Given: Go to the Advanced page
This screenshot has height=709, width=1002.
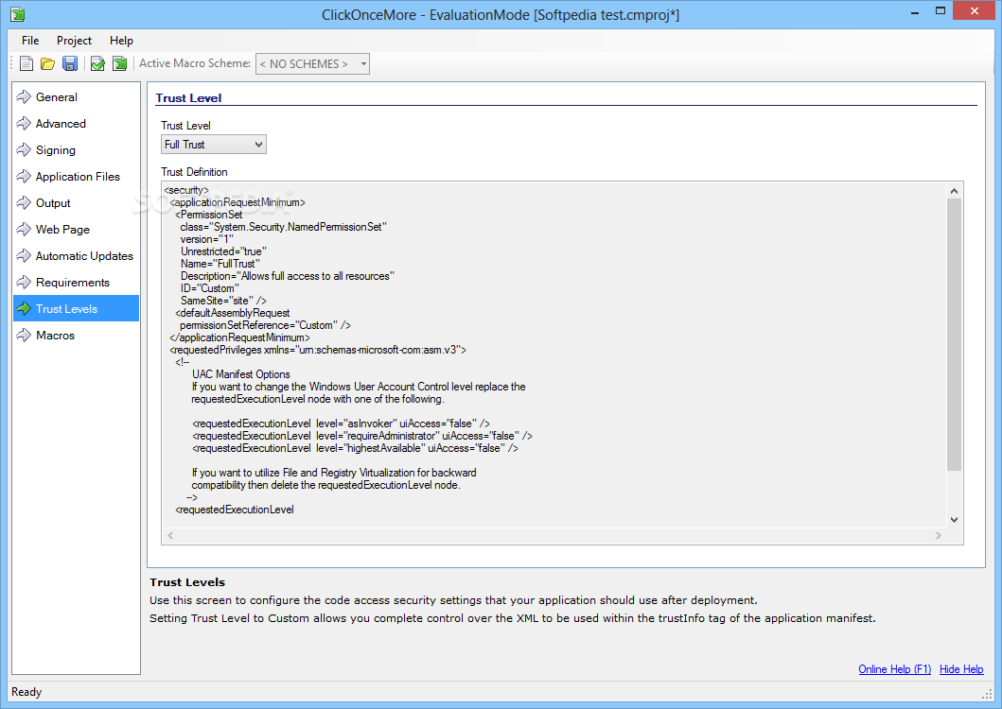Looking at the screenshot, I should click(76, 123).
